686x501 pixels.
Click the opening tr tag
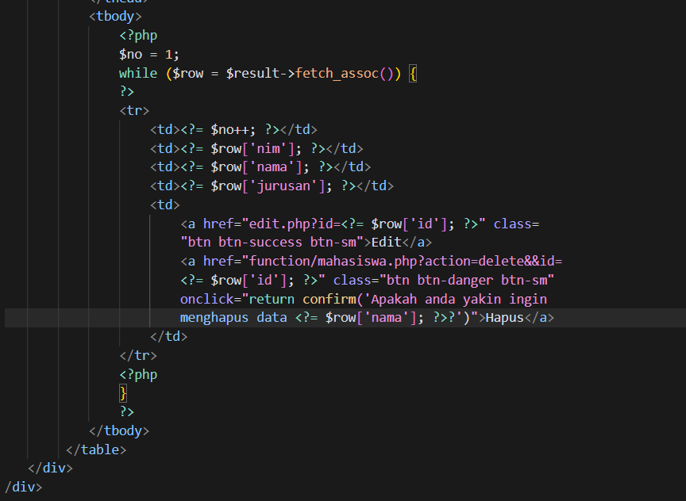(134, 111)
